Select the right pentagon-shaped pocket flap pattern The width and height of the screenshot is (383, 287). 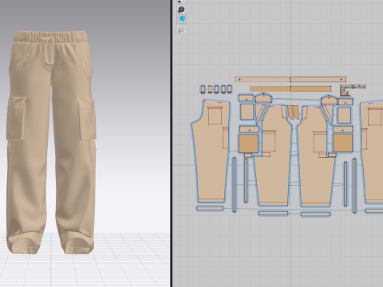pyautogui.click(x=329, y=100)
